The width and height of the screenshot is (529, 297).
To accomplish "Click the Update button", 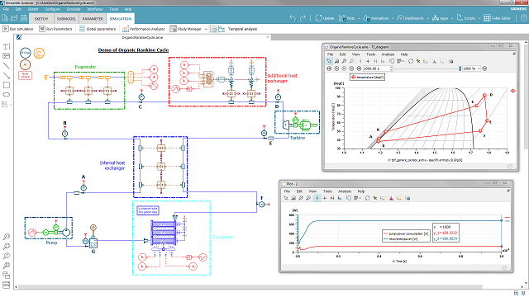I will pyautogui.click(x=325, y=18).
